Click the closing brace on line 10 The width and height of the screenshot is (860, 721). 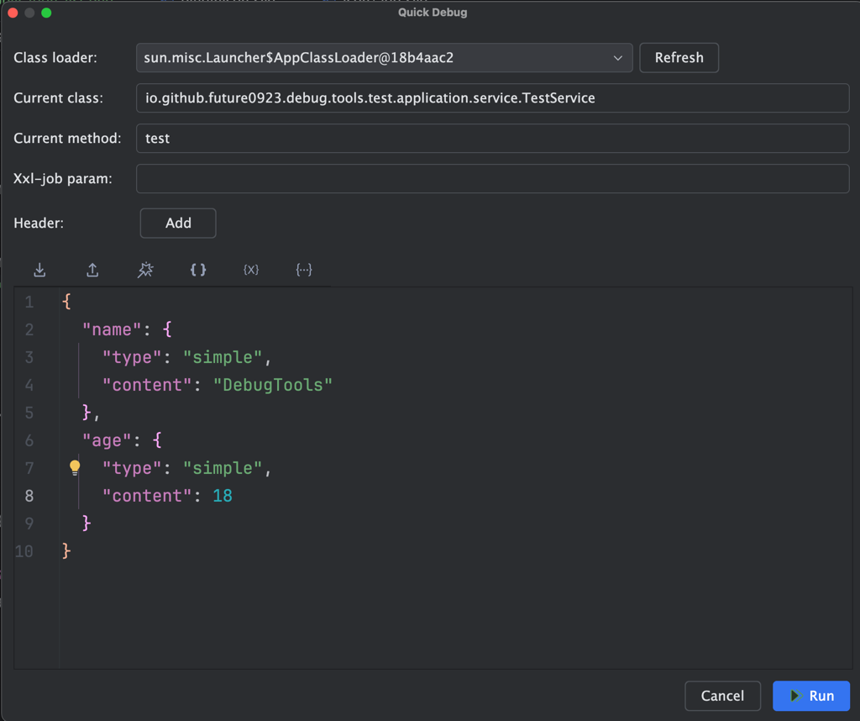click(x=66, y=550)
